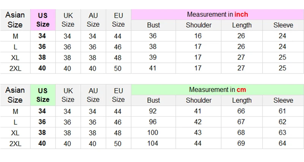
Task: Click the Length header in the cm table
Action: tap(242, 100)
